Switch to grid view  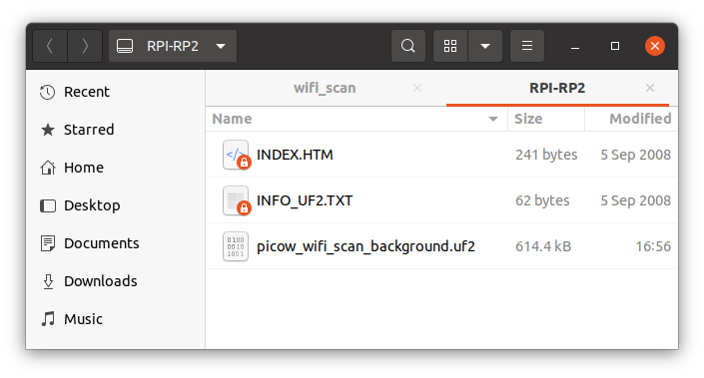[450, 46]
